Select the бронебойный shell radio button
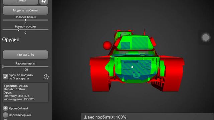This screenshot has width=214, height=120. click(5, 108)
